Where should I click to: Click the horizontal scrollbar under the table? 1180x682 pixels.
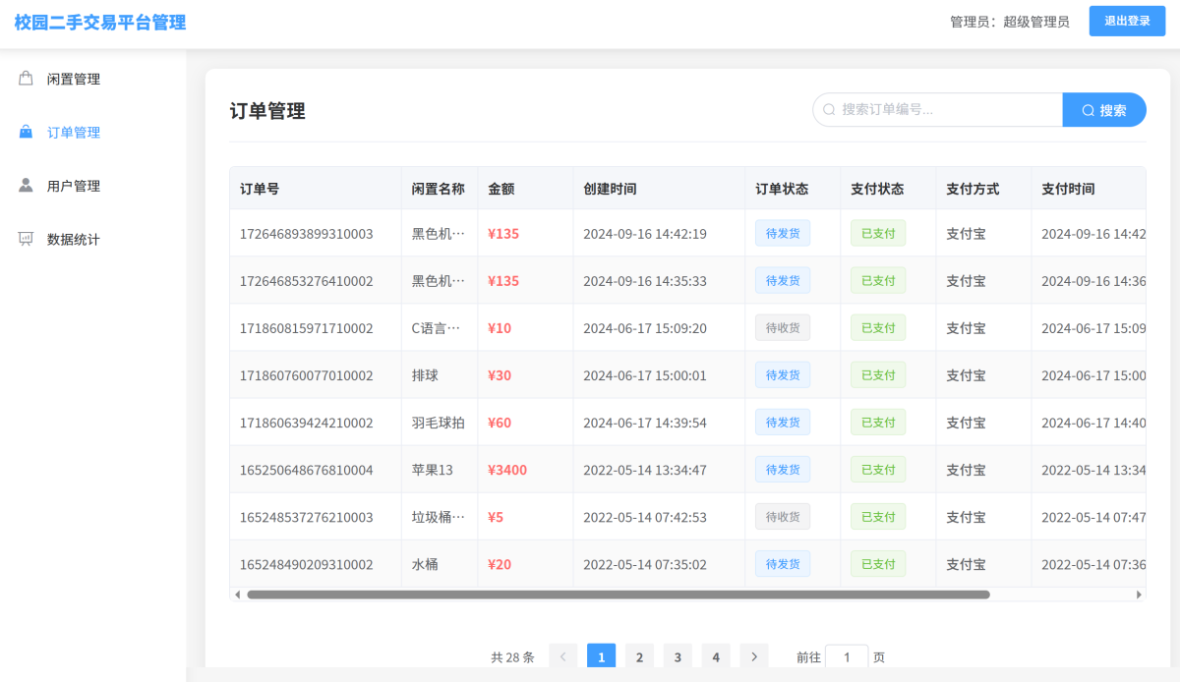618,595
